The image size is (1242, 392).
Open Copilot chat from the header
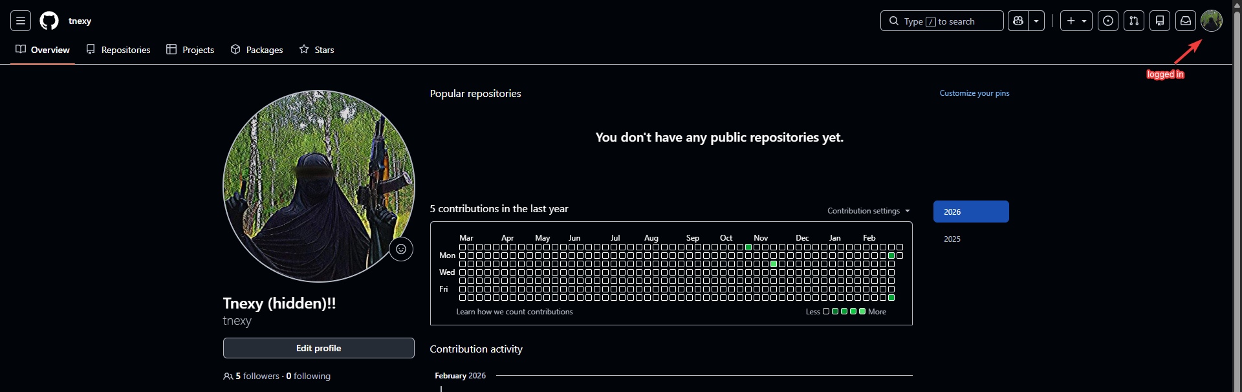(x=1018, y=21)
